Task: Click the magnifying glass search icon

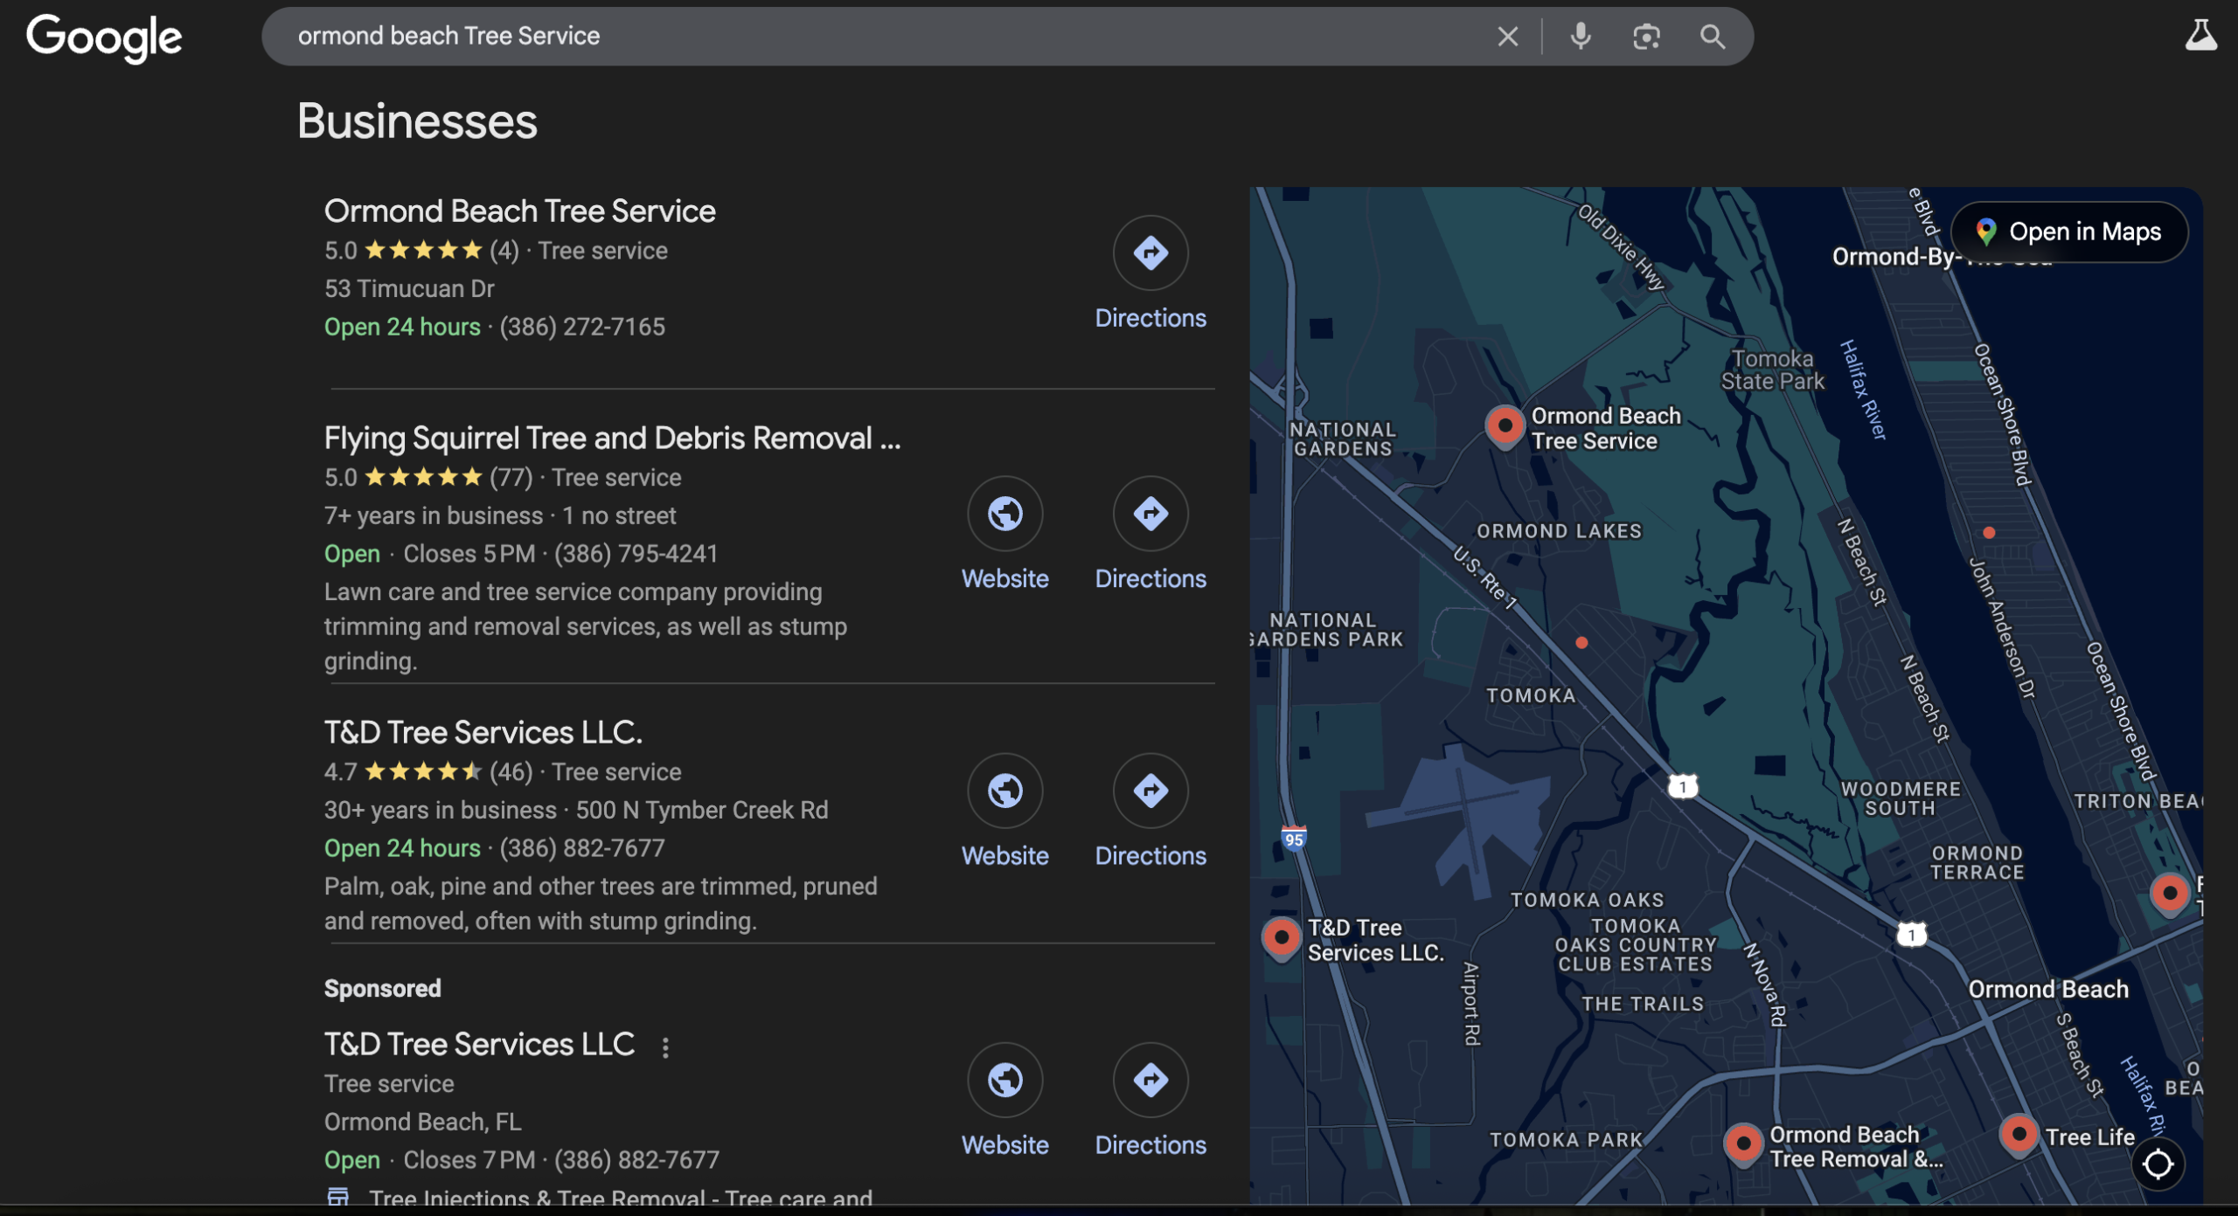Action: click(x=1712, y=37)
